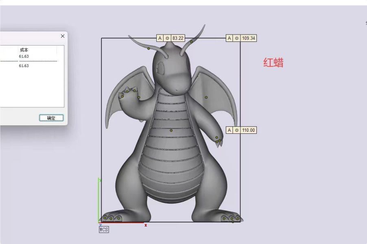
Task: Click the concentric symbol in 110.00 label
Action: pyautogui.click(x=237, y=130)
